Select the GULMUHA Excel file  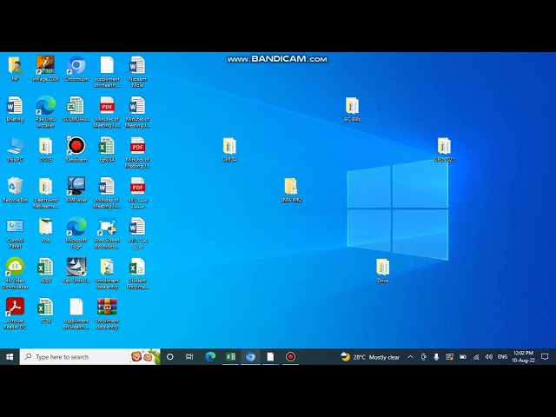tap(76, 109)
